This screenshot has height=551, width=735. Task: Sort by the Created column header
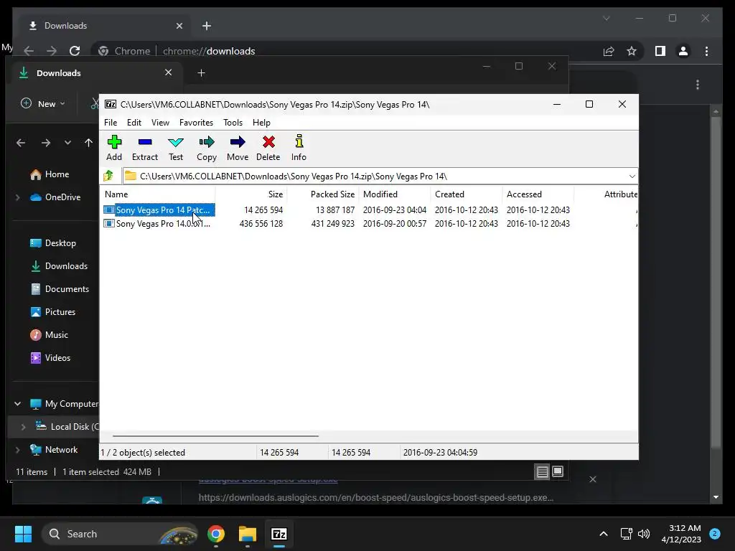467,194
